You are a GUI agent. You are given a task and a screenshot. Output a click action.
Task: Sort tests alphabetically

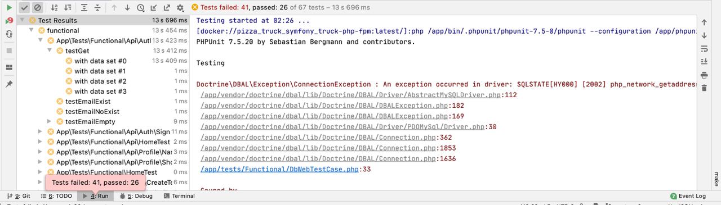pos(54,8)
